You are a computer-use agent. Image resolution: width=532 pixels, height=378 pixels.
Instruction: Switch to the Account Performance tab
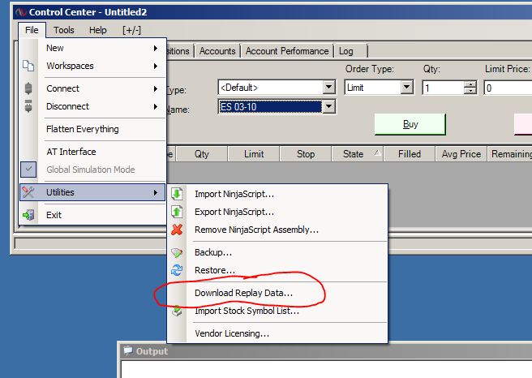coord(287,51)
